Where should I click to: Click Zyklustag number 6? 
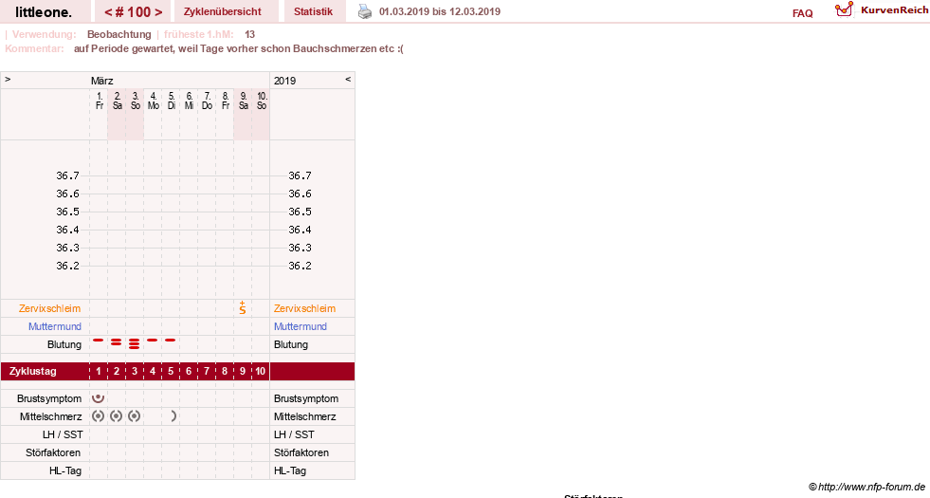(189, 371)
